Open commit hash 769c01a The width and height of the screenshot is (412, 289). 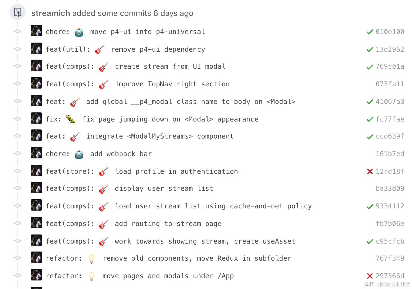(390, 66)
